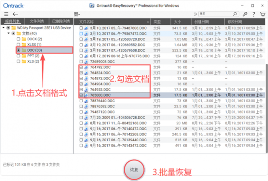268x181 pixels.
Task: Click the 文件名称 sort arrow
Action: (148, 22)
